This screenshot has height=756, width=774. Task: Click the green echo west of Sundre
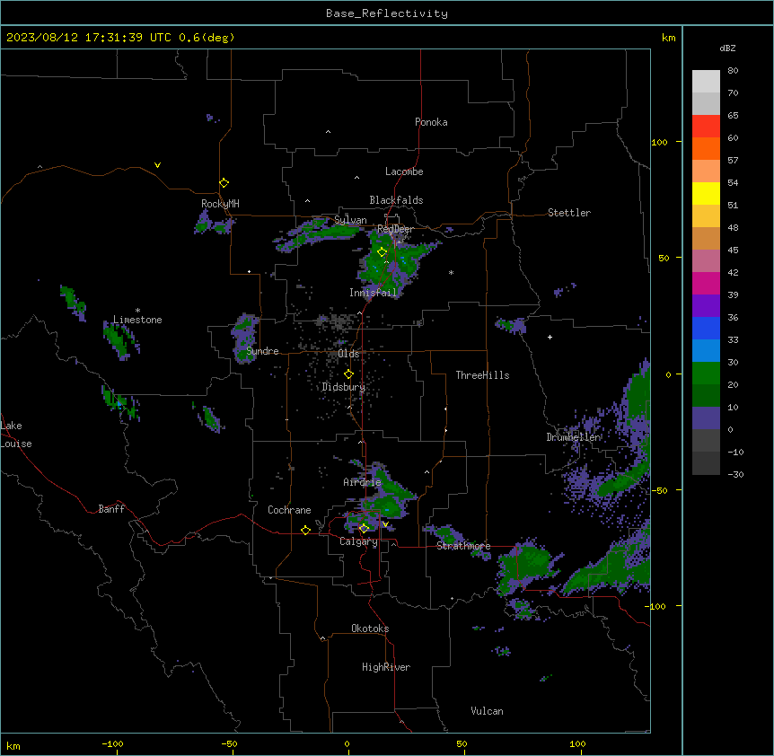coord(244,338)
